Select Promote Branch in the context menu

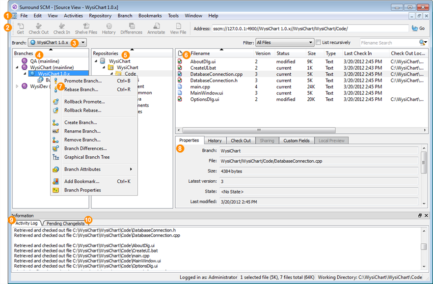click(x=83, y=81)
